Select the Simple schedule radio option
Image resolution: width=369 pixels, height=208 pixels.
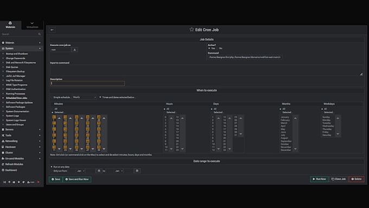(52, 97)
